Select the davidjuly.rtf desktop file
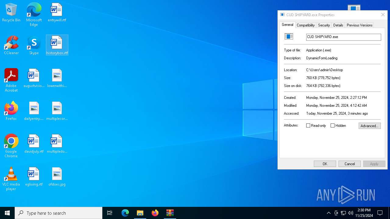This screenshot has width=390, height=219. coord(34,144)
